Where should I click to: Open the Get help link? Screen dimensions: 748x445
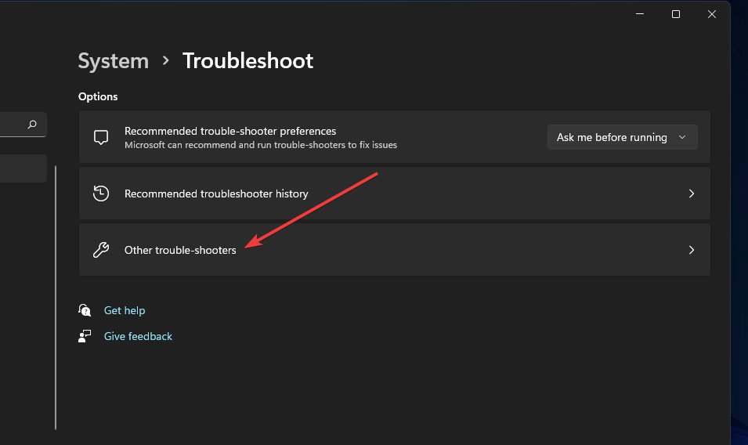[125, 310]
